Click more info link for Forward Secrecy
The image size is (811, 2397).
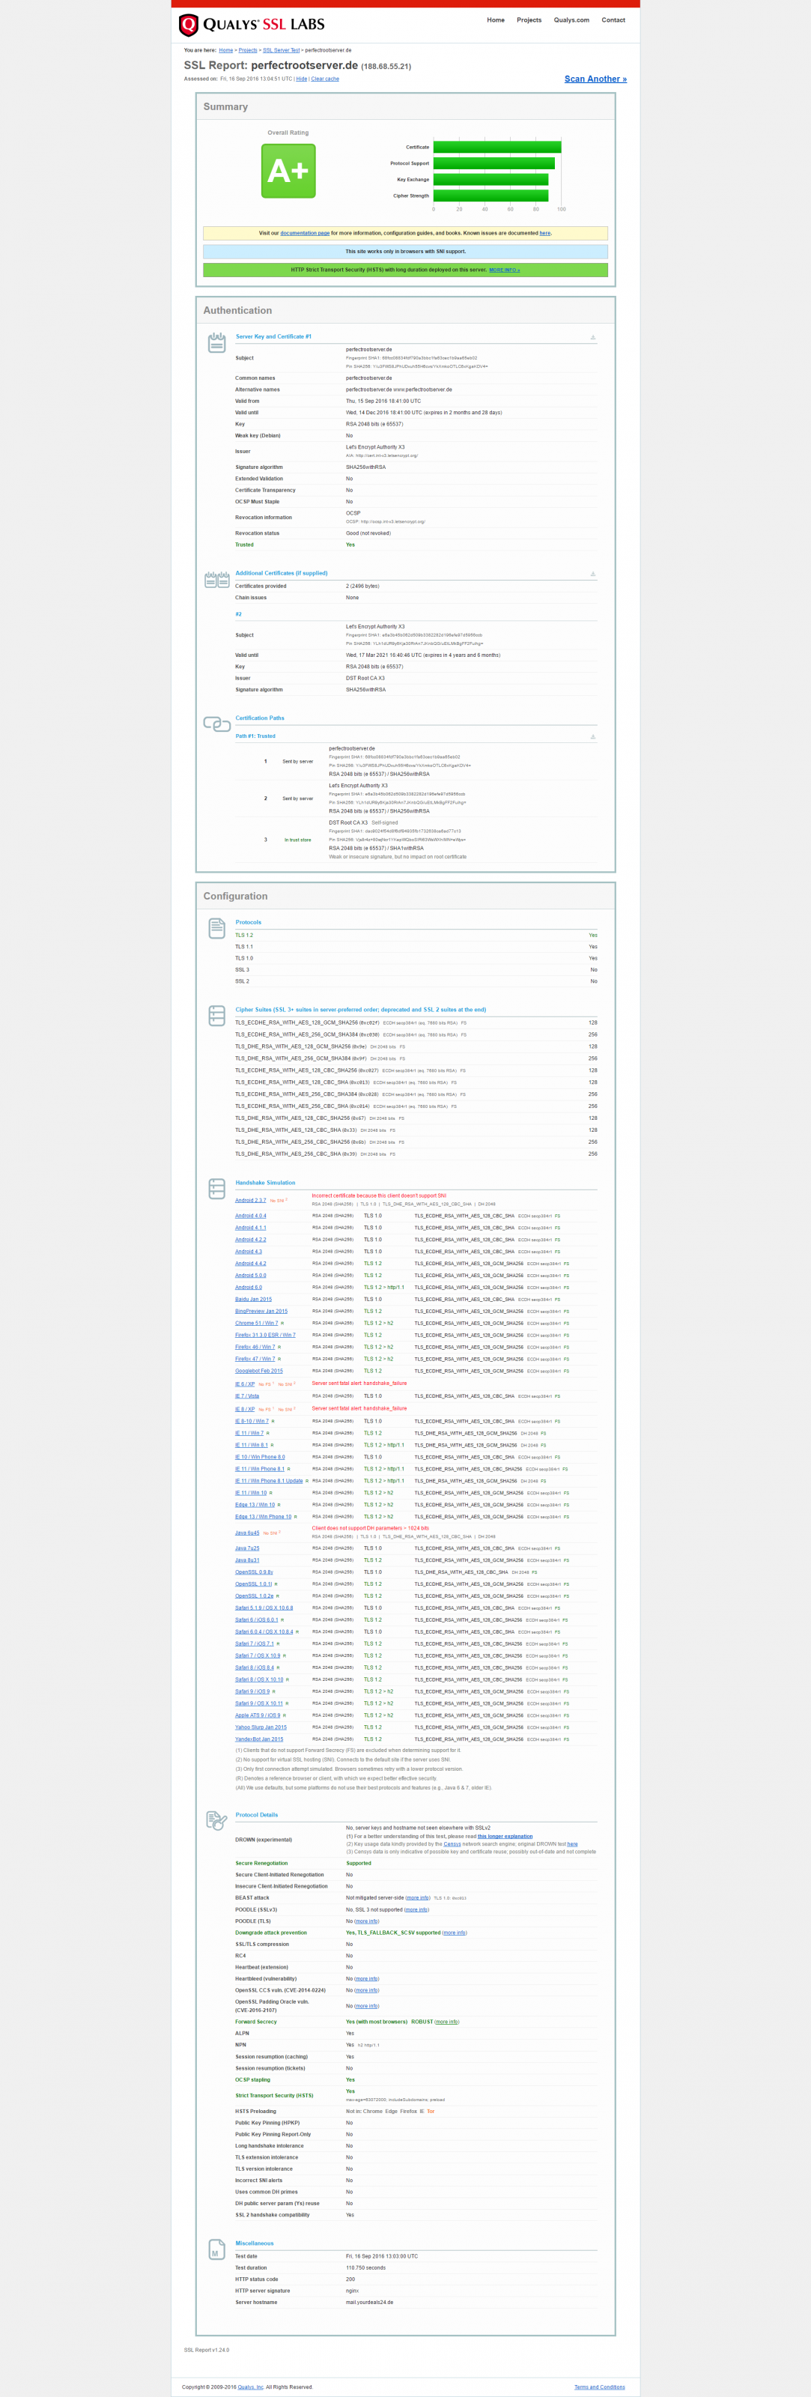pos(446,2021)
